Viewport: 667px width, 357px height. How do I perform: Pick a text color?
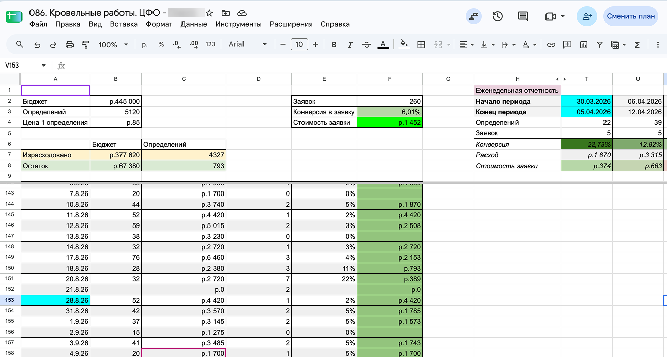point(383,45)
